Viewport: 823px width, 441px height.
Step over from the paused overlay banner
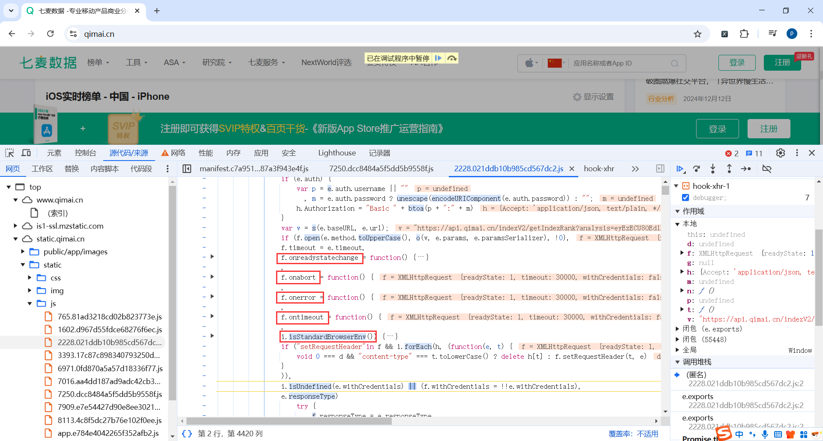pyautogui.click(x=452, y=58)
